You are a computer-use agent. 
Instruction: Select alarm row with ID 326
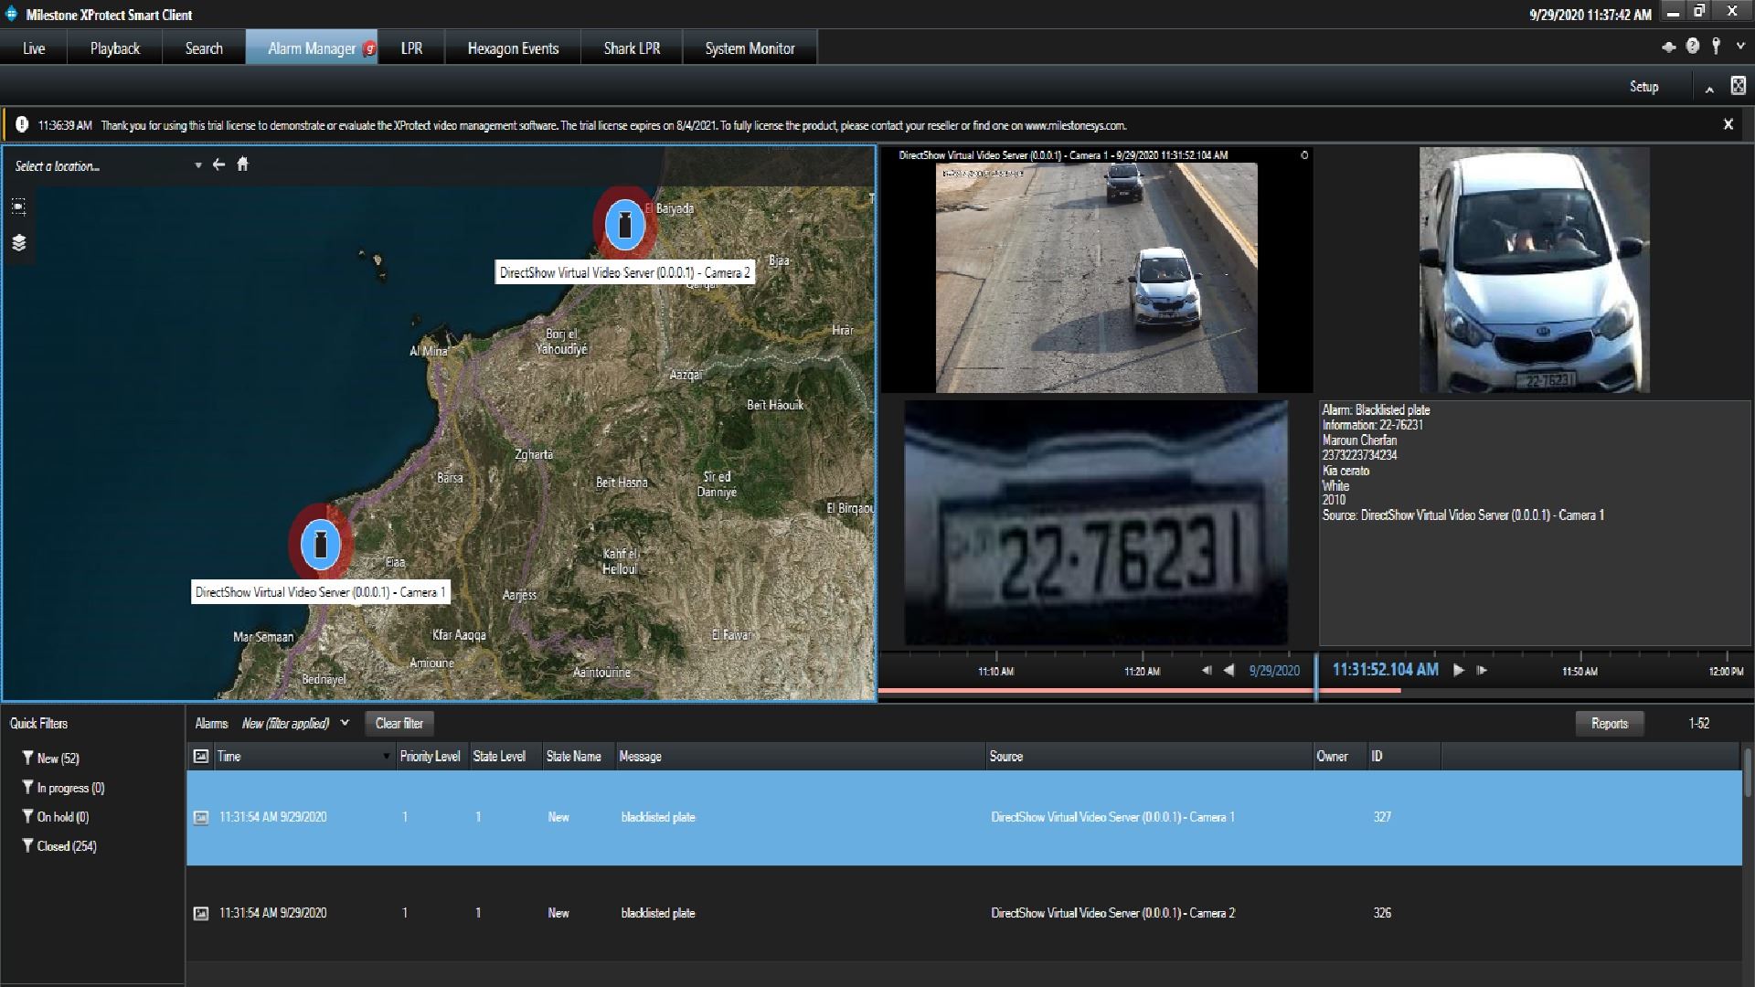pos(964,913)
